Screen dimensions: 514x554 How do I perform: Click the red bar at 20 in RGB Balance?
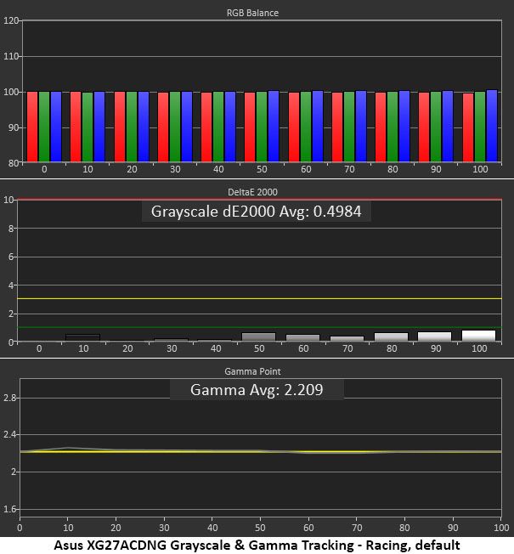point(120,127)
